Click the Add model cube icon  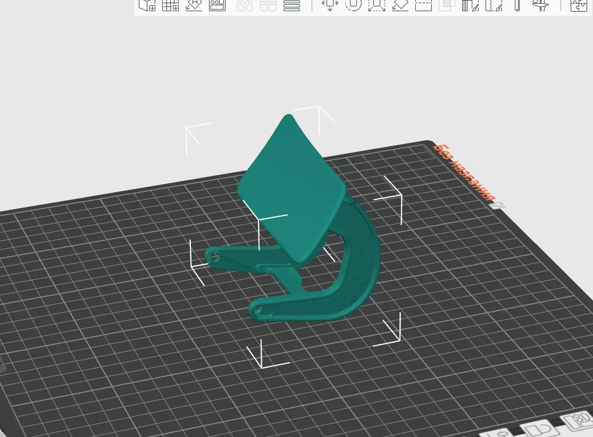coord(147,5)
